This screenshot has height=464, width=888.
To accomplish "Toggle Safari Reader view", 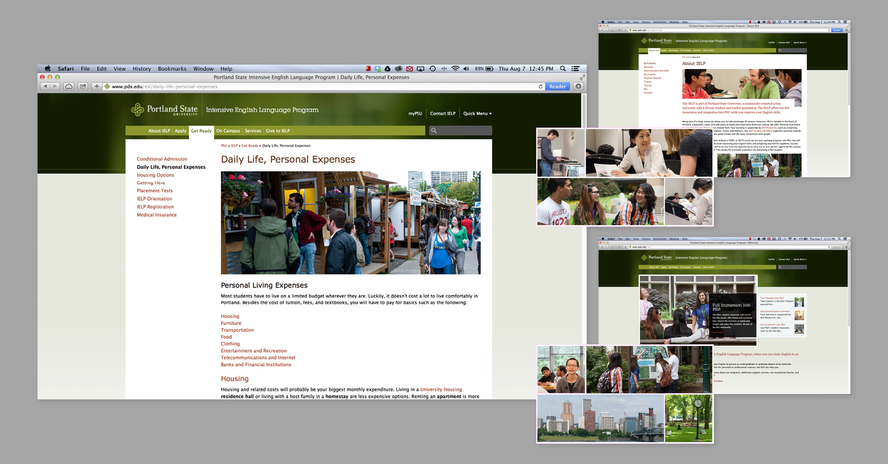I will click(557, 87).
